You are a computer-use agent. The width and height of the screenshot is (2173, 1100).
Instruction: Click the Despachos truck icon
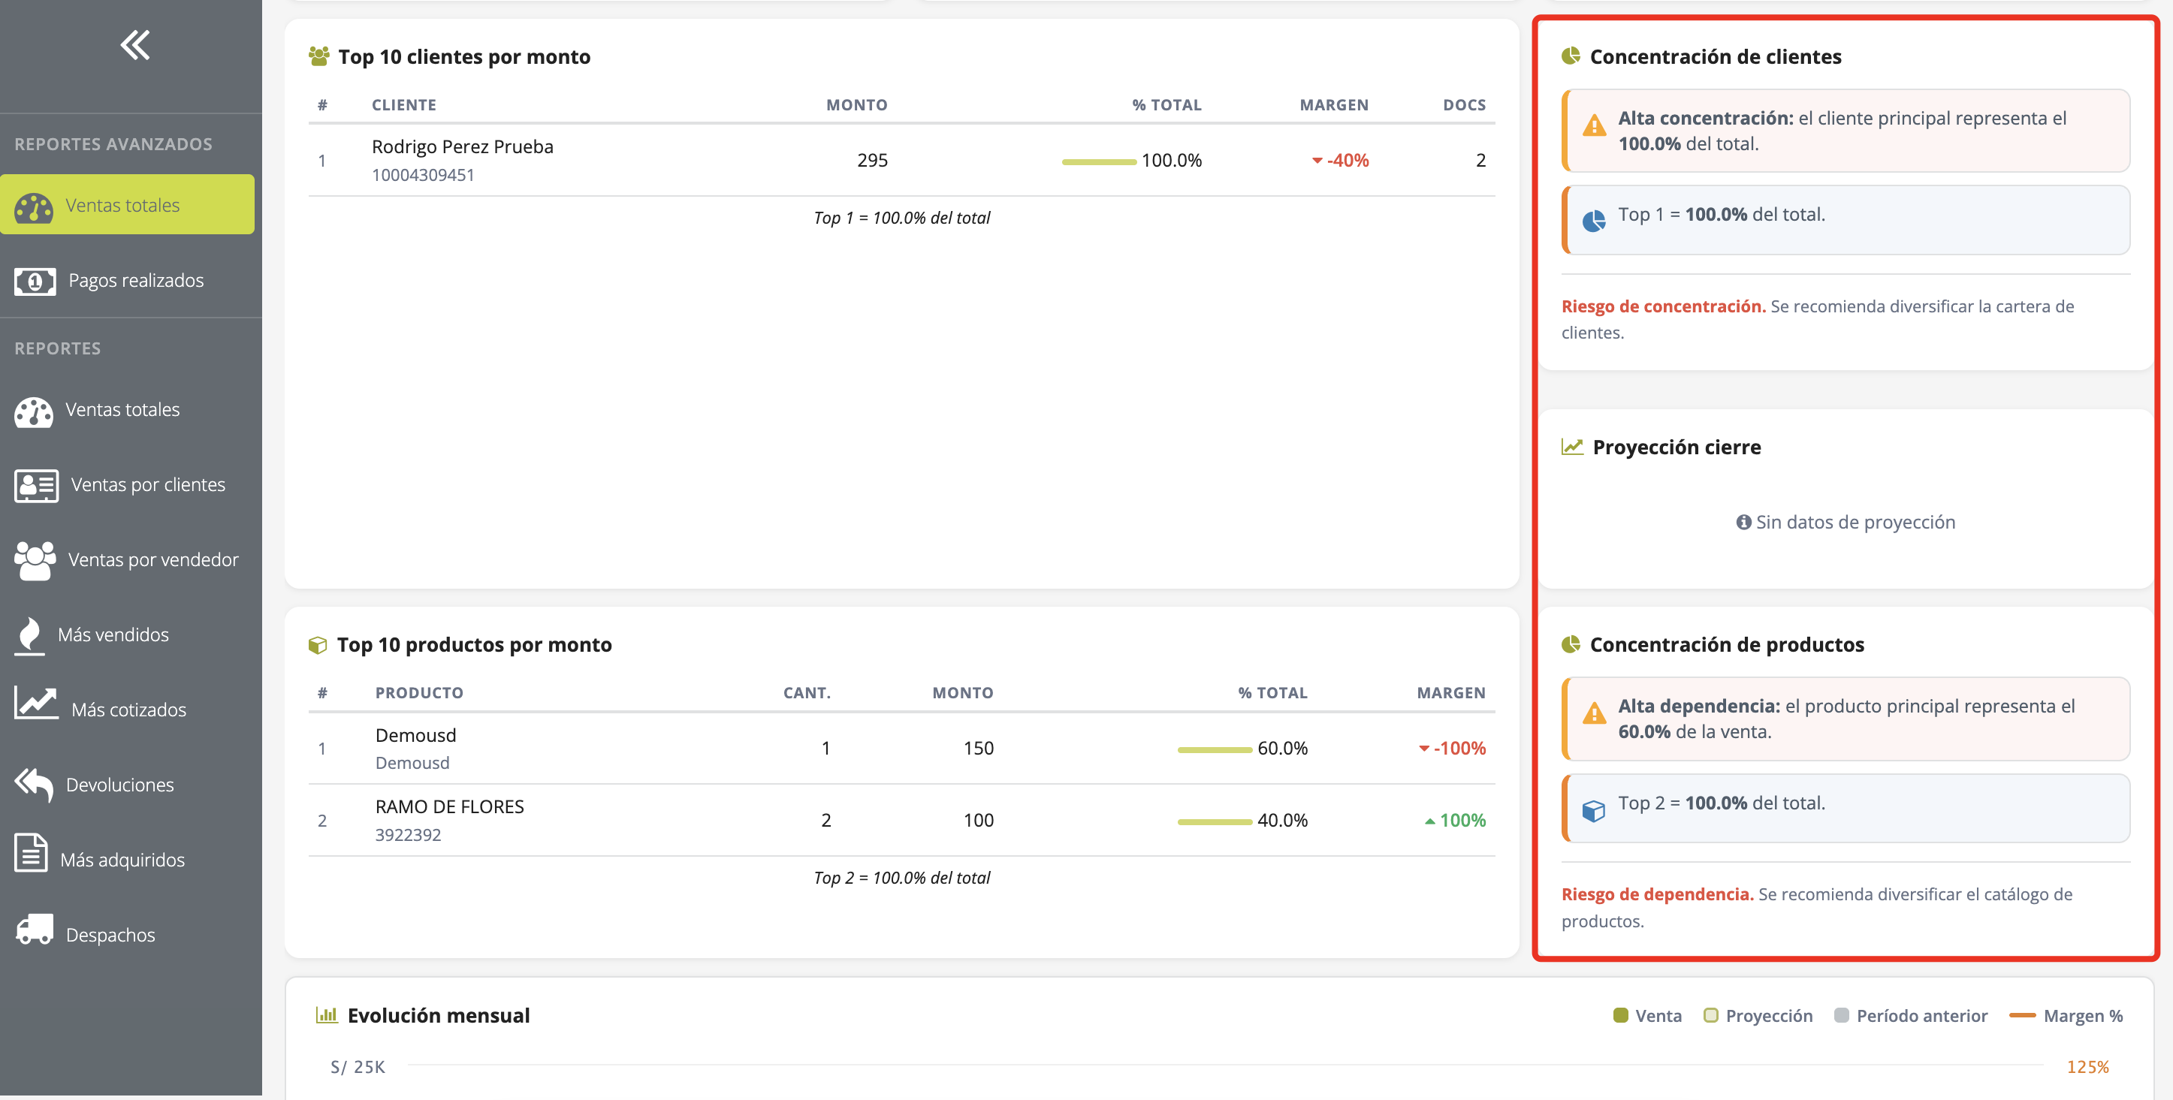point(35,930)
